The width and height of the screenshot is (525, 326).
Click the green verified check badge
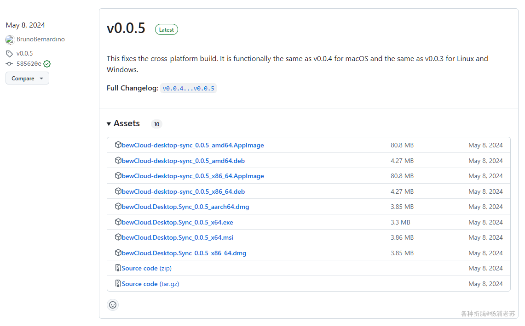(47, 63)
